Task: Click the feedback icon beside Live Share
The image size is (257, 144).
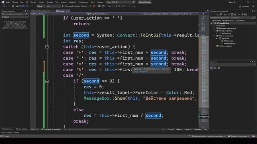Action: pos(253,6)
